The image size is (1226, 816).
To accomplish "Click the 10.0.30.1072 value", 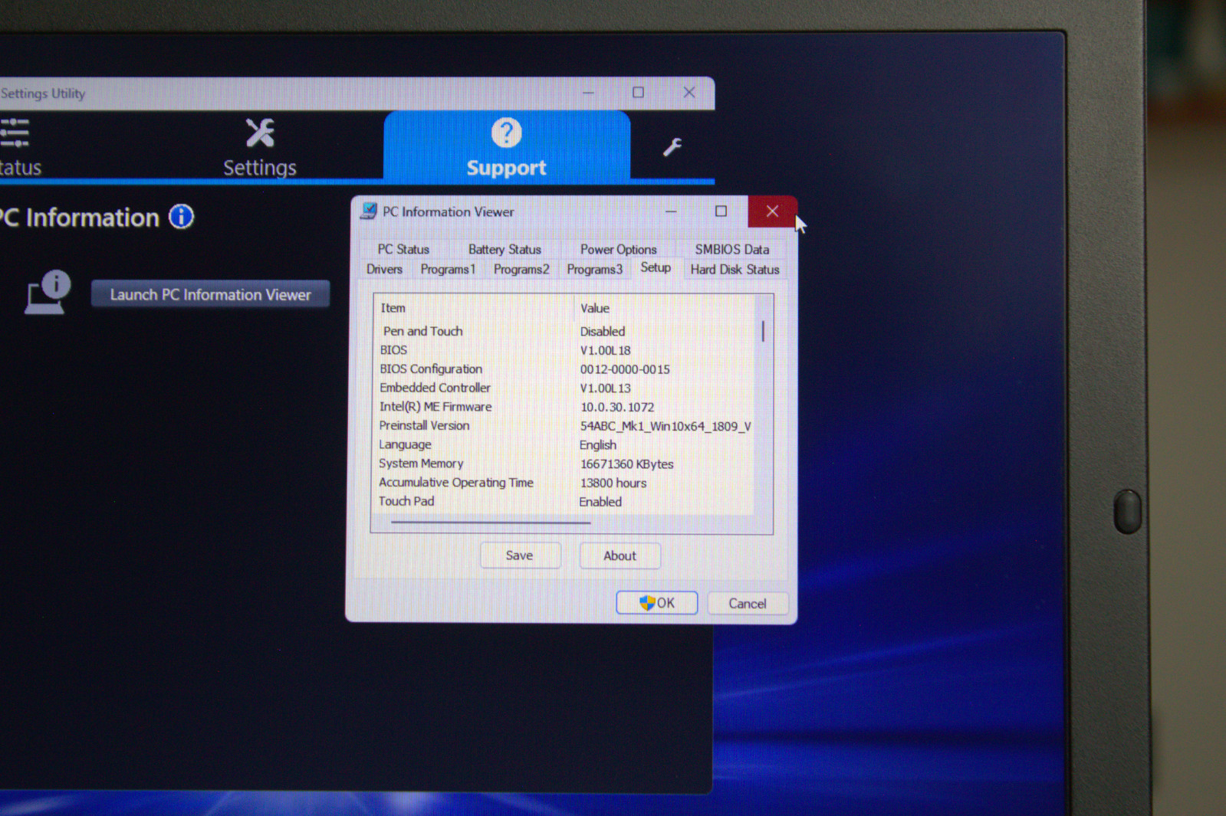I will [617, 407].
